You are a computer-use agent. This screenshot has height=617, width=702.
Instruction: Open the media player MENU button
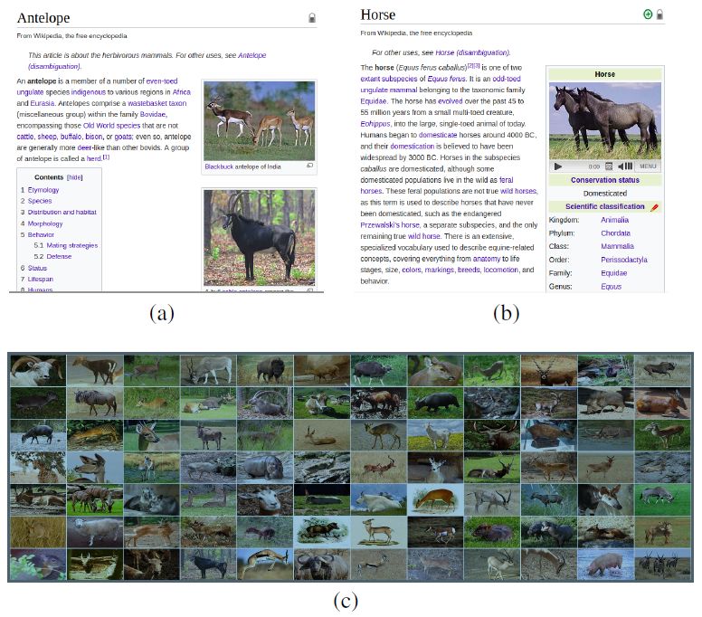648,166
